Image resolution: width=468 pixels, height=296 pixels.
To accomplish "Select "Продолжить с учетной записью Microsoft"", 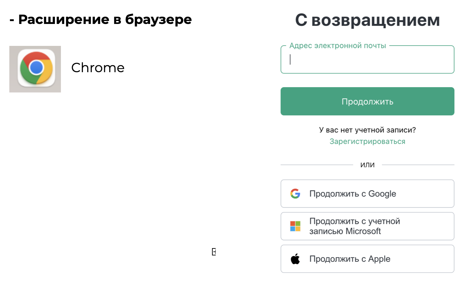I will point(367,226).
